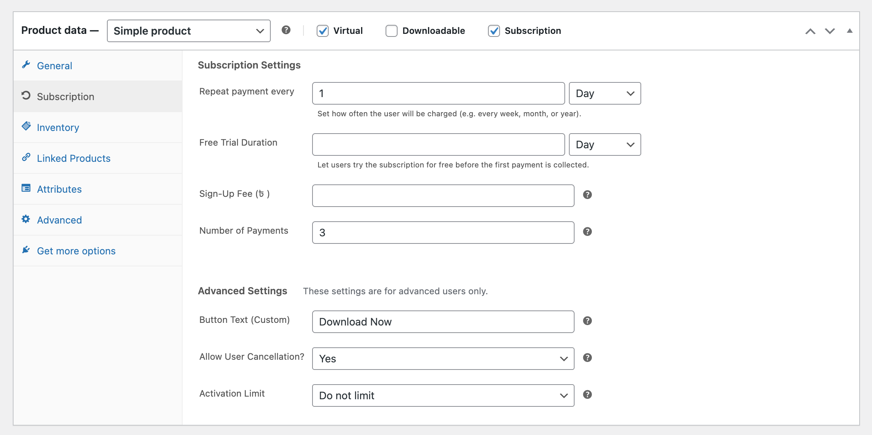Switch to the General tab

(x=98, y=65)
